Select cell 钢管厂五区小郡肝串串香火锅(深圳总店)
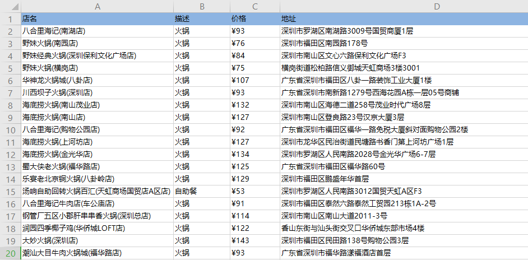This screenshot has width=528, height=260. click(x=98, y=216)
